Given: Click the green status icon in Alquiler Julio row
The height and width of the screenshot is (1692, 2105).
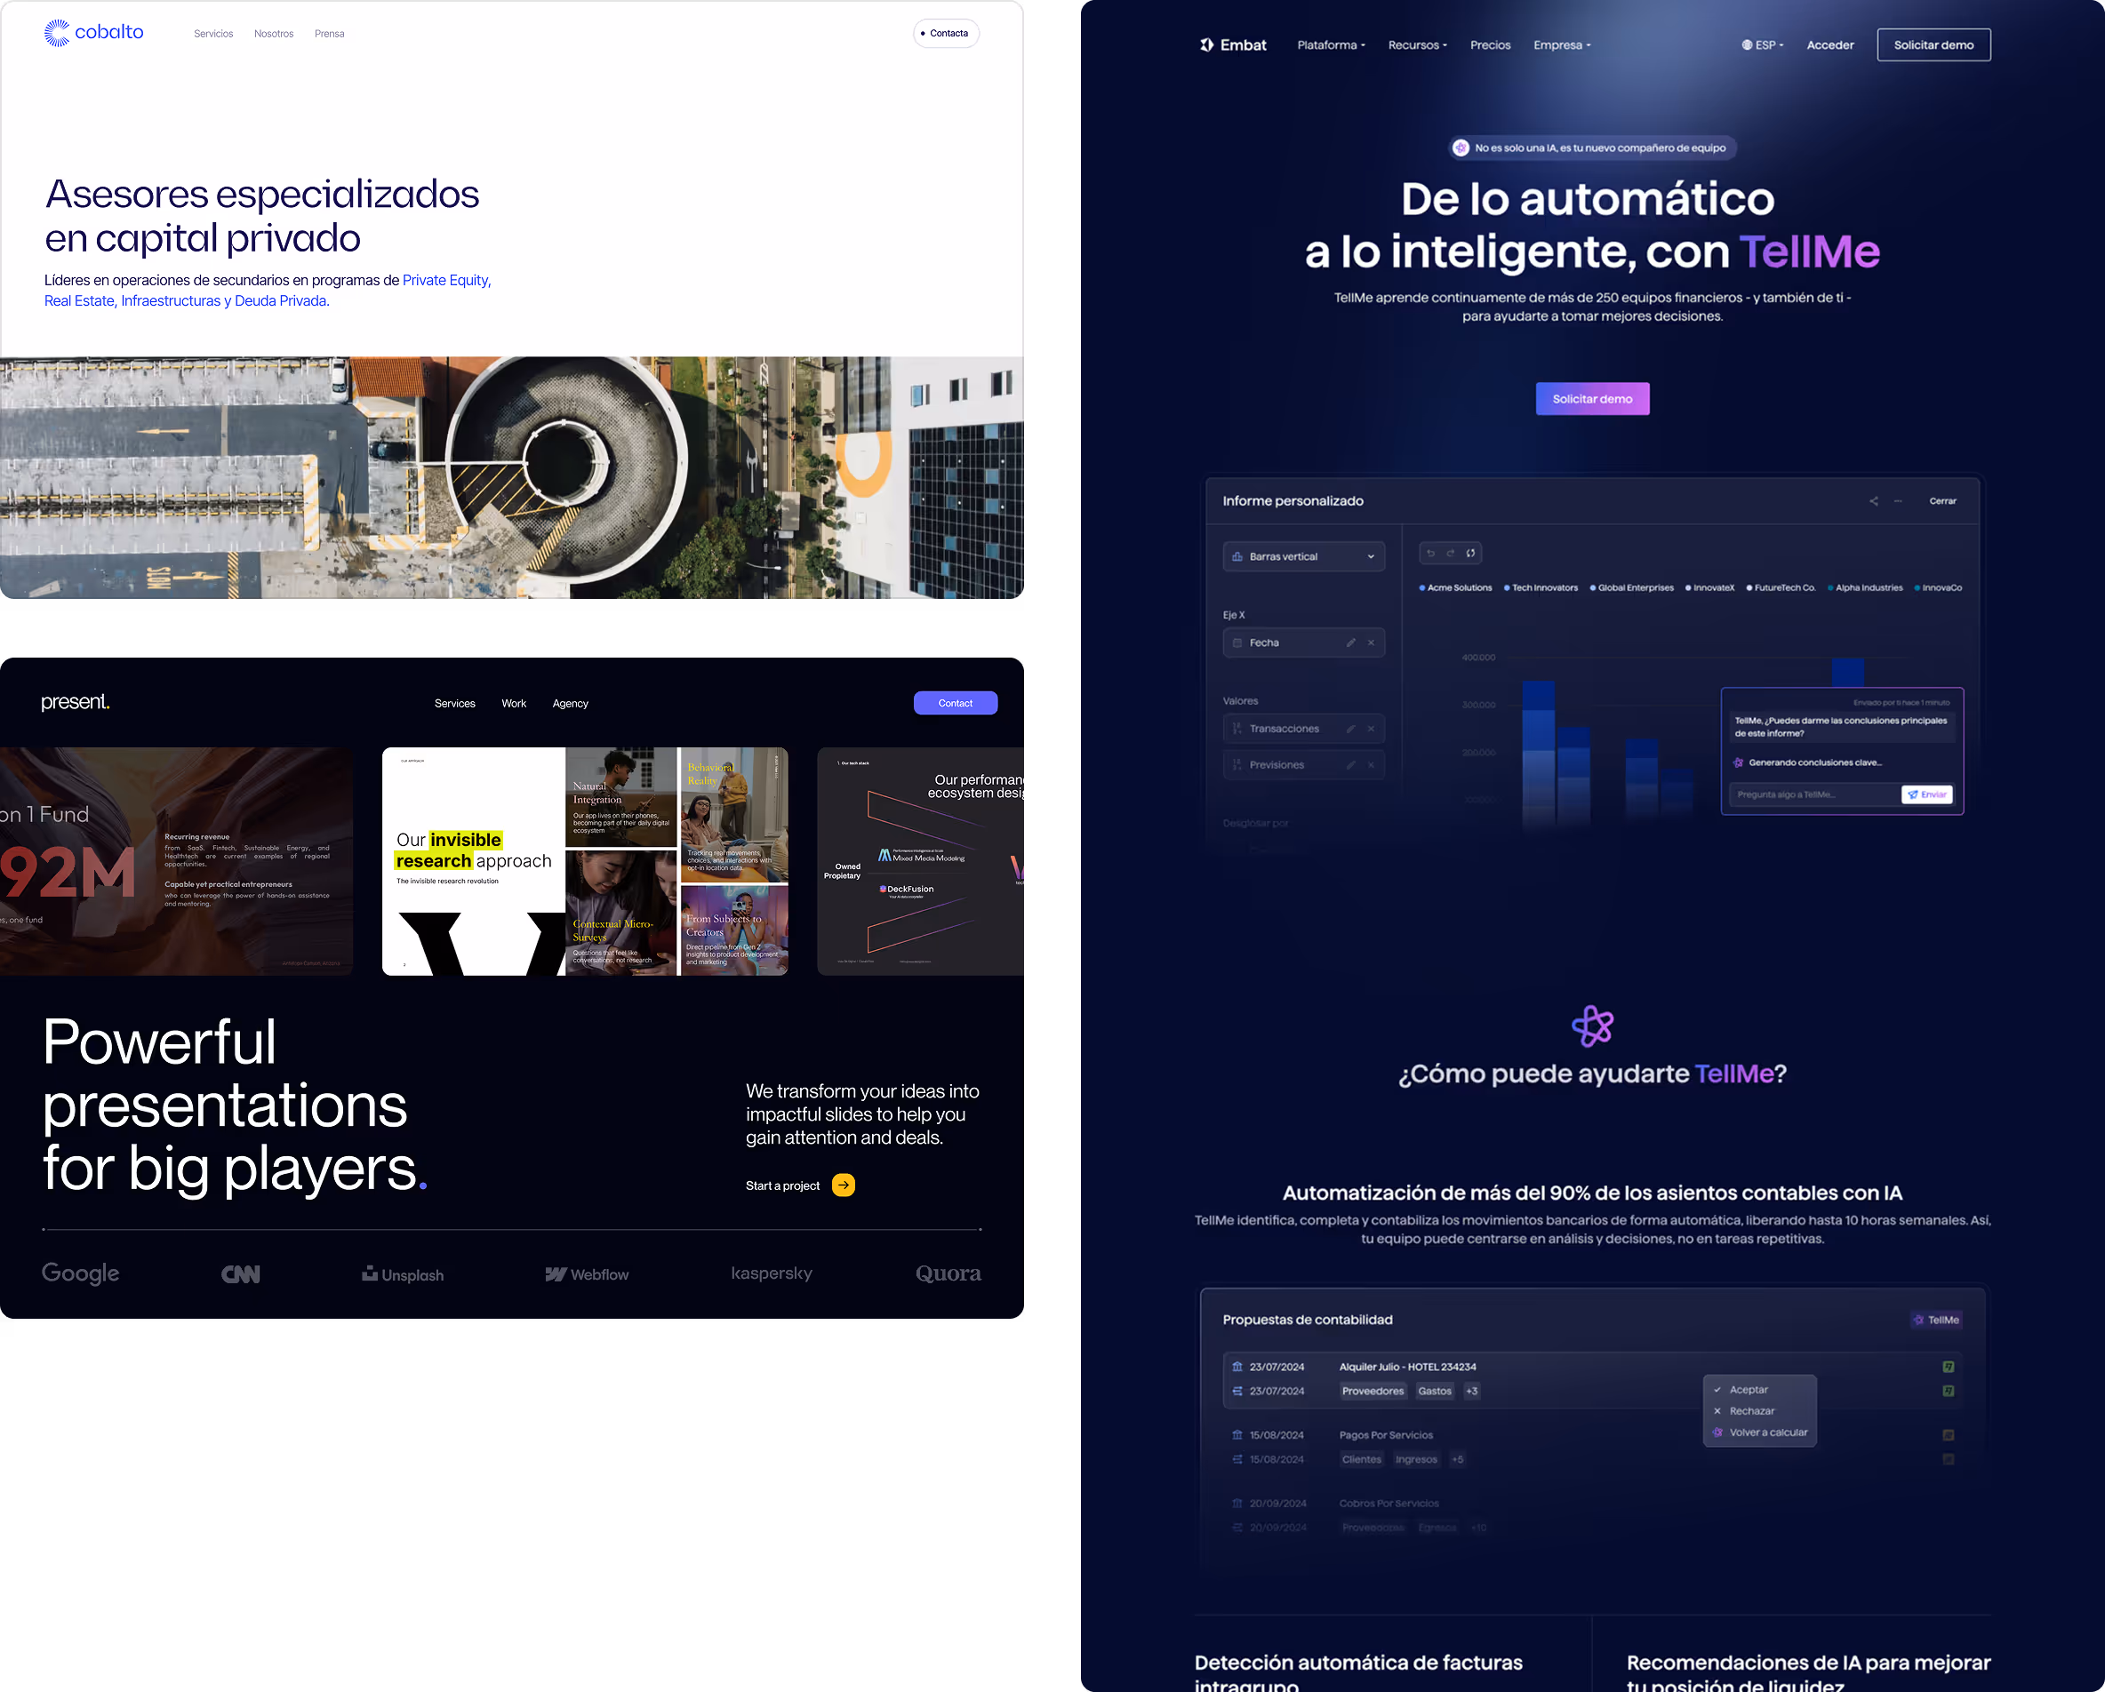Looking at the screenshot, I should pyautogui.click(x=1949, y=1367).
